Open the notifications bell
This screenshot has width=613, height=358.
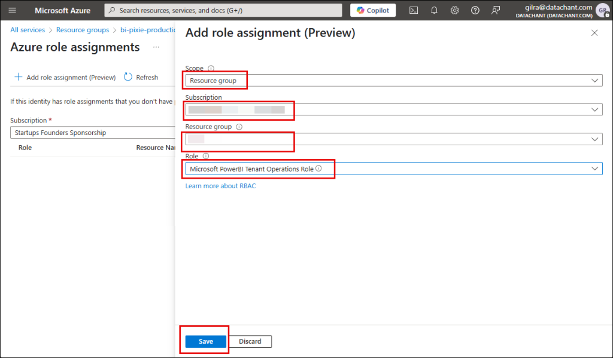tap(434, 10)
